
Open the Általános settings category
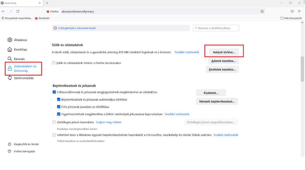(x=20, y=40)
